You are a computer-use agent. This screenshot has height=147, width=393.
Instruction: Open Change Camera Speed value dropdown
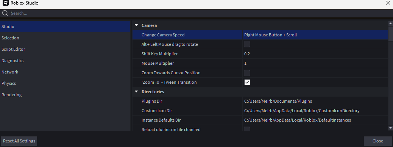(x=315, y=35)
